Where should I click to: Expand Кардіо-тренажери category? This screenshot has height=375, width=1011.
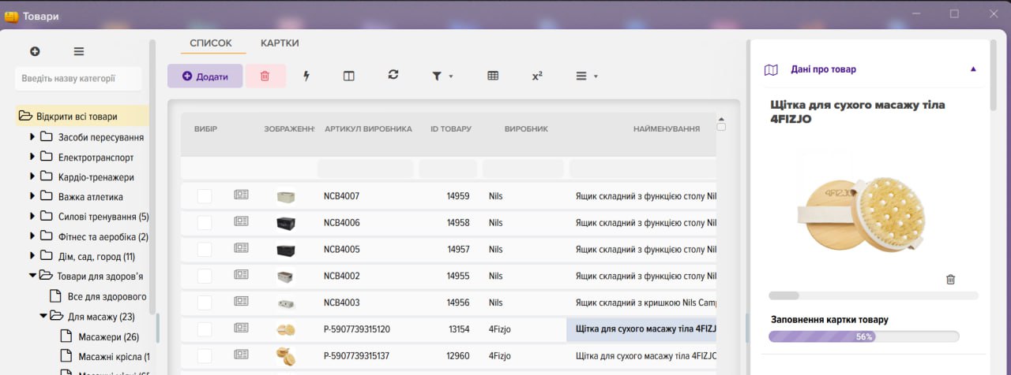click(32, 176)
